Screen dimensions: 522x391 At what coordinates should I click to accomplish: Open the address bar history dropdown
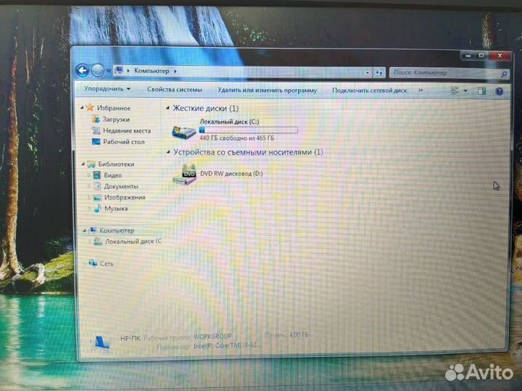point(367,72)
